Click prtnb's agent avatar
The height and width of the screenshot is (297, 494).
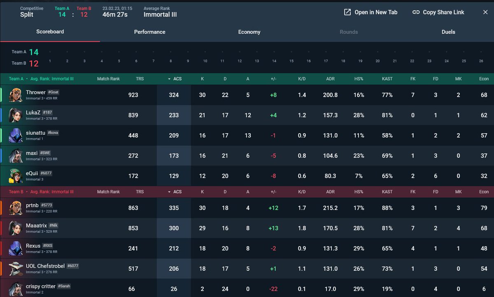pos(16,208)
